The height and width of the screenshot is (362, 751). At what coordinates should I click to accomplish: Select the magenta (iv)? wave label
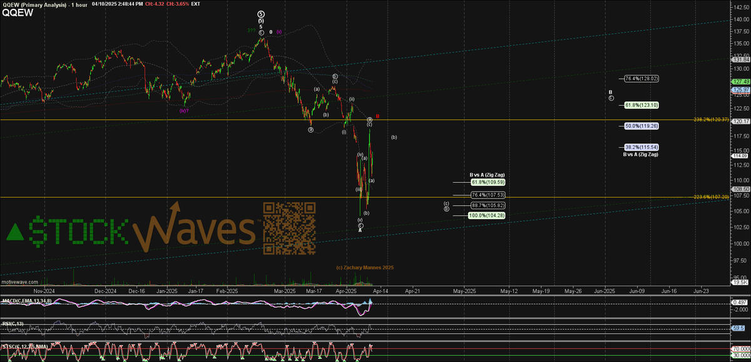tap(184, 111)
